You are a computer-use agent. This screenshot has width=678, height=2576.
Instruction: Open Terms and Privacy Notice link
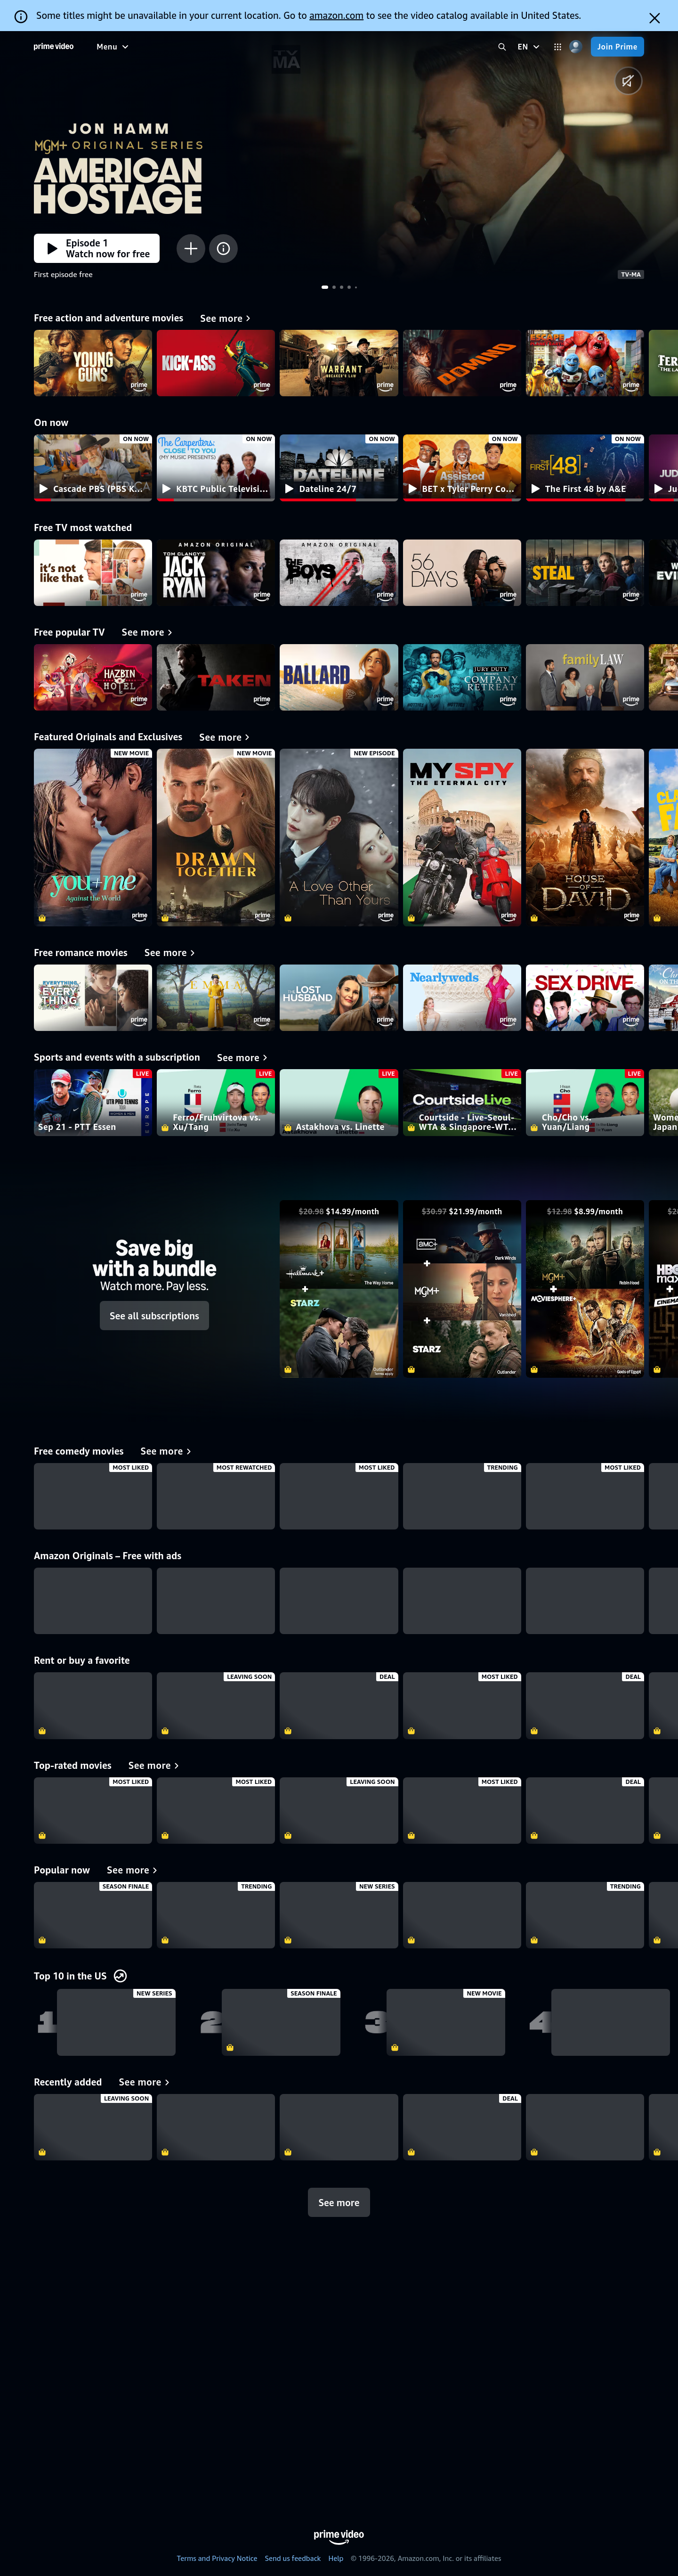(x=217, y=2559)
